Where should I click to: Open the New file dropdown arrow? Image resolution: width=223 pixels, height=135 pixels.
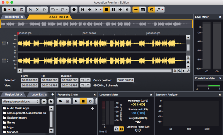click(x=9, y=10)
